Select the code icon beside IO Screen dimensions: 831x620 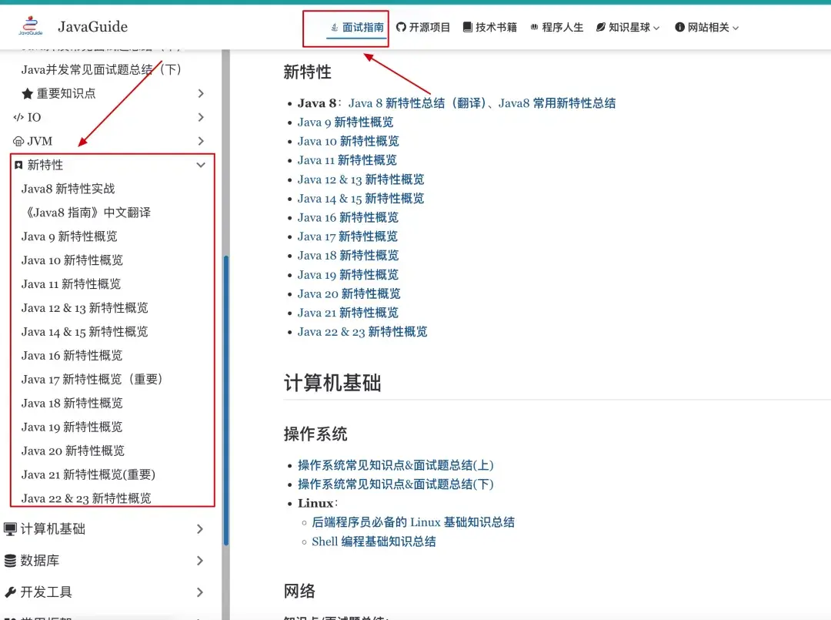[20, 117]
